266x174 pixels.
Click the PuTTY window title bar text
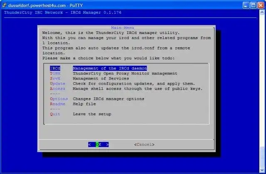[45, 5]
